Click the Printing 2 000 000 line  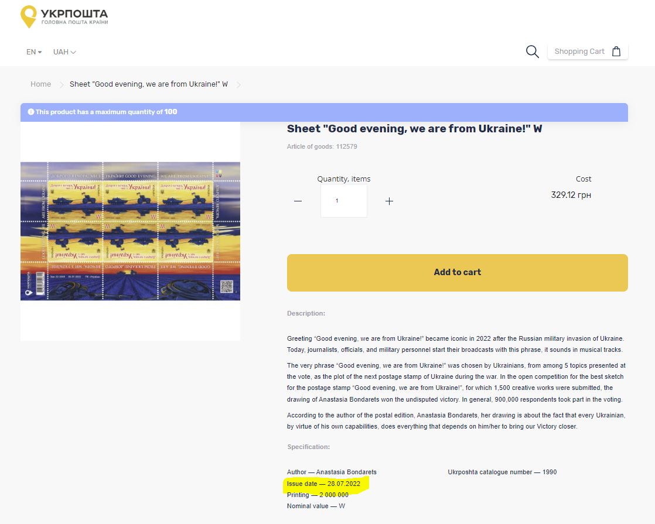[x=318, y=495]
